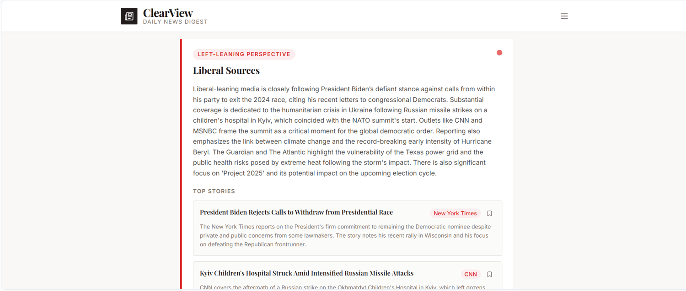
Task: Select the Left-Leaning Perspective badge
Action: point(244,54)
